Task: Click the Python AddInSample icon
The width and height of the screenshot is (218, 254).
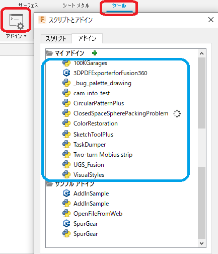Action: click(66, 204)
